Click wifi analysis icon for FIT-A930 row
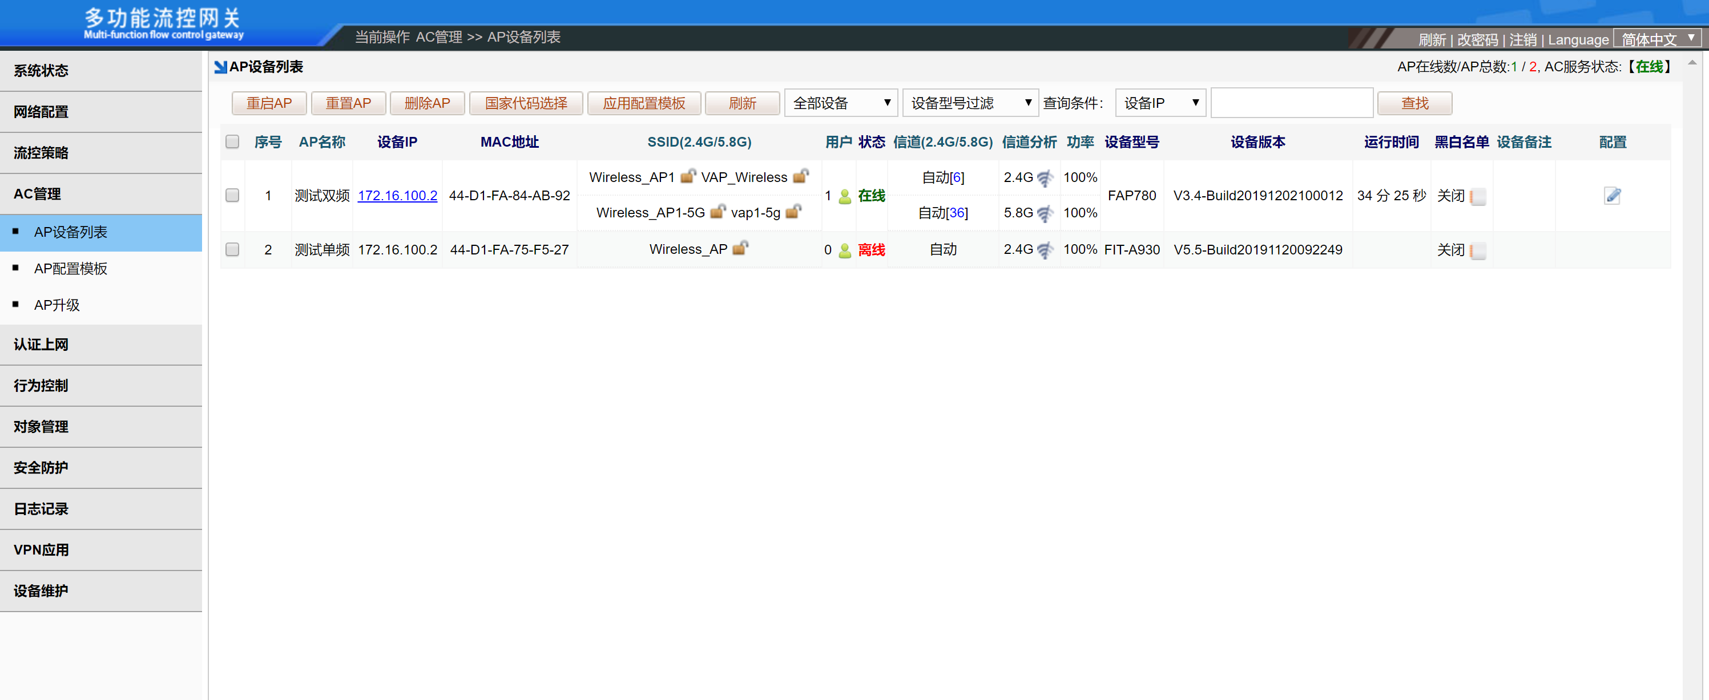This screenshot has width=1709, height=700. click(1045, 250)
